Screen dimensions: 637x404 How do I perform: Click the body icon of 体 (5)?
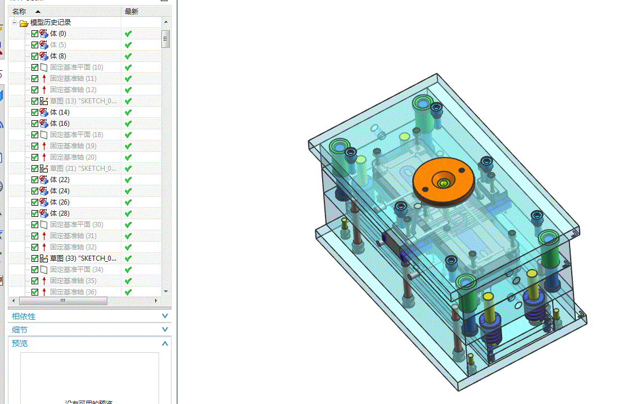tap(44, 45)
